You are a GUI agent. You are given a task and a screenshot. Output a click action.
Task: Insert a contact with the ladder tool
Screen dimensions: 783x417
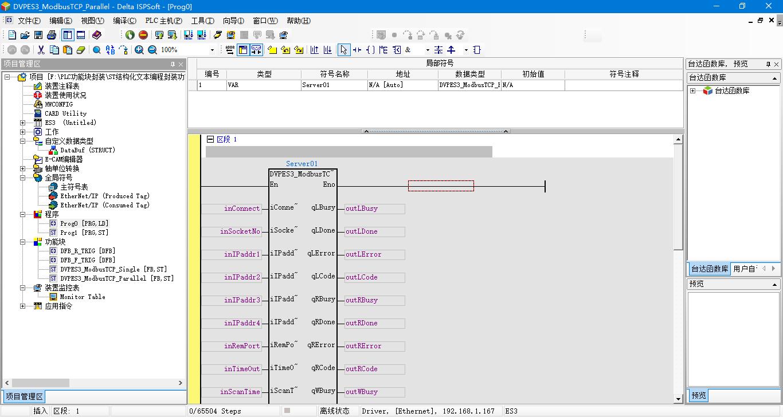point(357,50)
